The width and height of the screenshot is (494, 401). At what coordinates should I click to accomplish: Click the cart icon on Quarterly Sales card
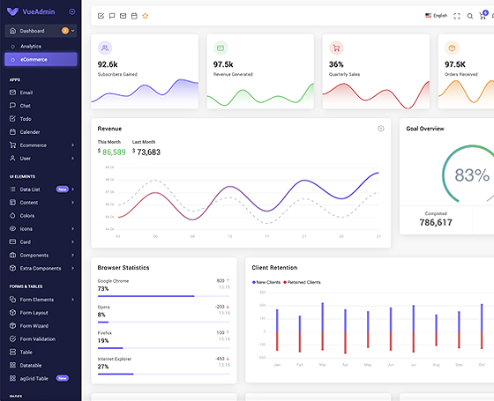click(336, 48)
